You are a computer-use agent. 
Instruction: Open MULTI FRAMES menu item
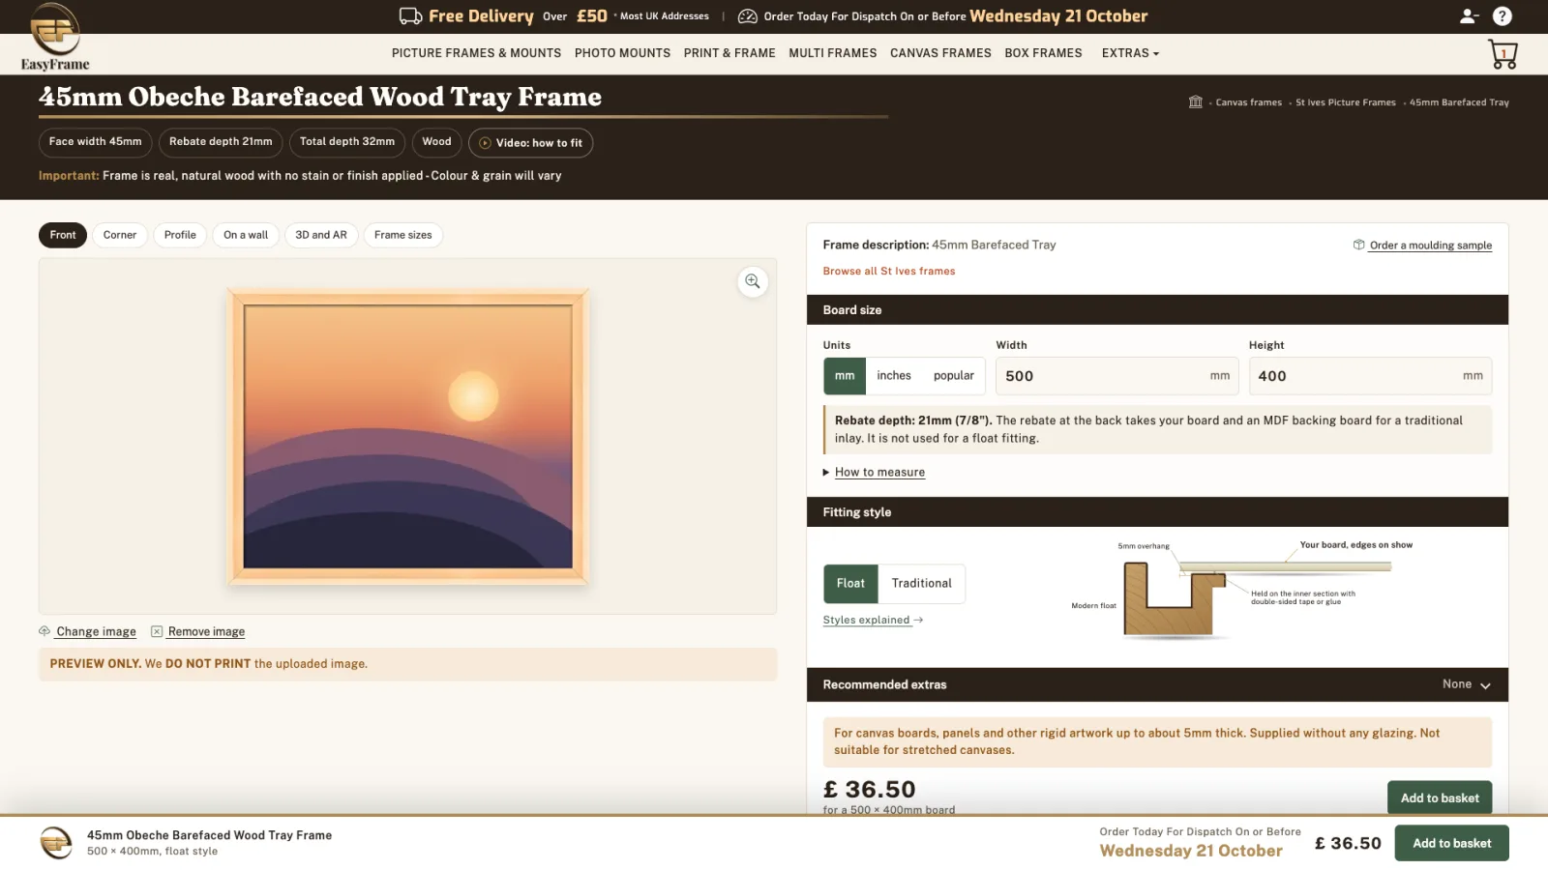click(x=832, y=53)
